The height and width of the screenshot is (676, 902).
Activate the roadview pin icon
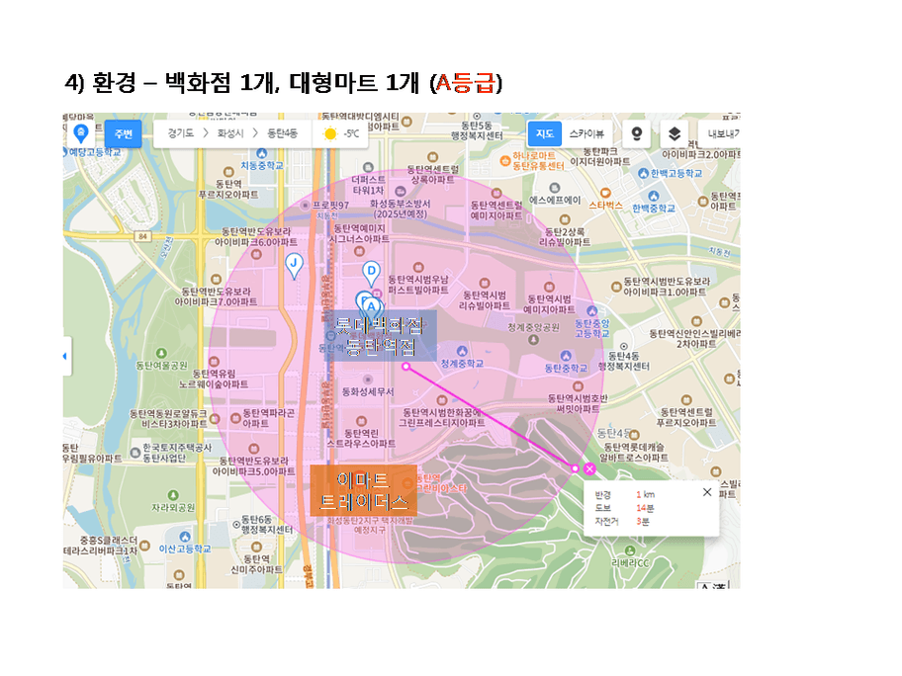(x=636, y=134)
